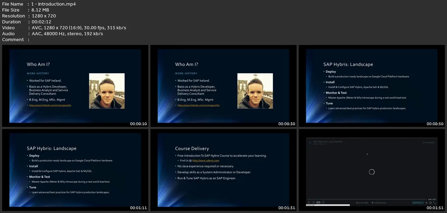Pause the Udemy player in the 00:01:51 frame
This screenshot has height=213, width=447.
309,203
